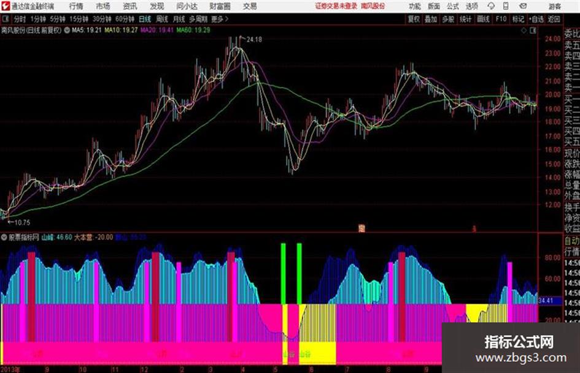Screen dimensions: 580x373
Task: Click the 2013年 date axis label
Action: click(10, 369)
